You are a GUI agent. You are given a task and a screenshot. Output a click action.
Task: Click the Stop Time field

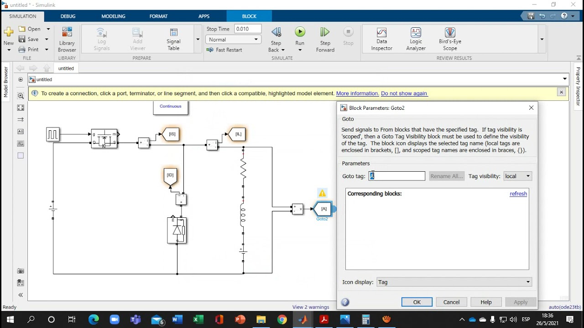248,29
